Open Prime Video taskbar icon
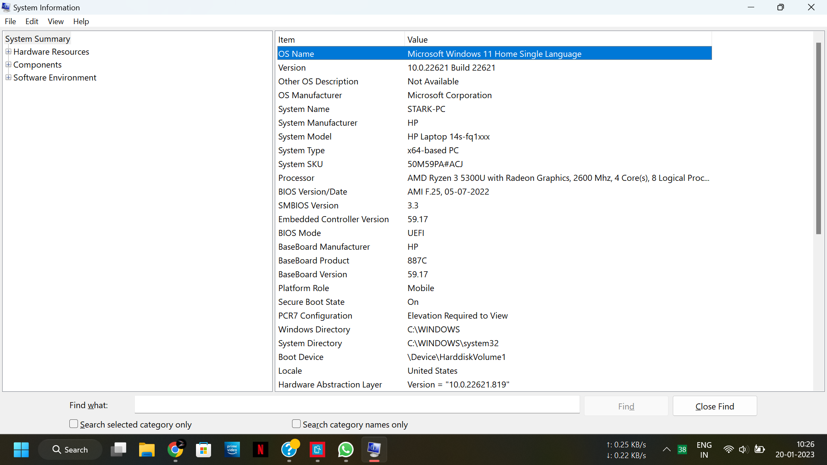This screenshot has width=827, height=465. click(232, 450)
